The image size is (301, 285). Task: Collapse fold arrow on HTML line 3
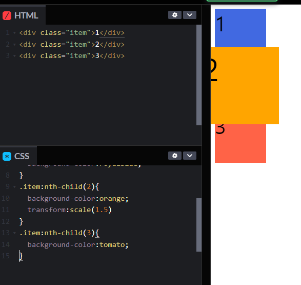[x=14, y=56]
